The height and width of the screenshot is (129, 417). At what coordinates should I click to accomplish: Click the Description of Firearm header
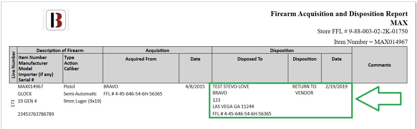click(x=60, y=51)
